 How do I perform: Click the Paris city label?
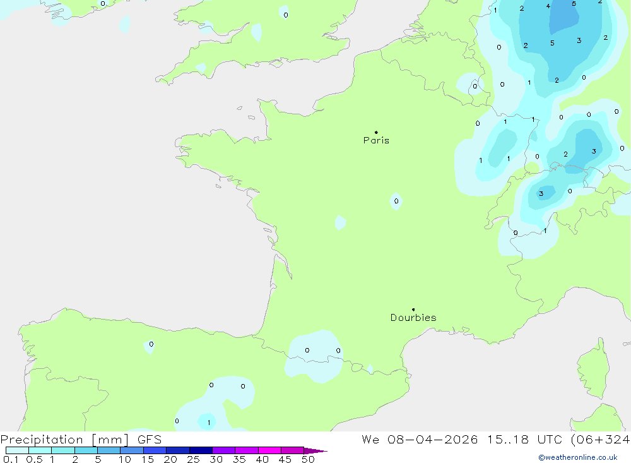tap(376, 140)
